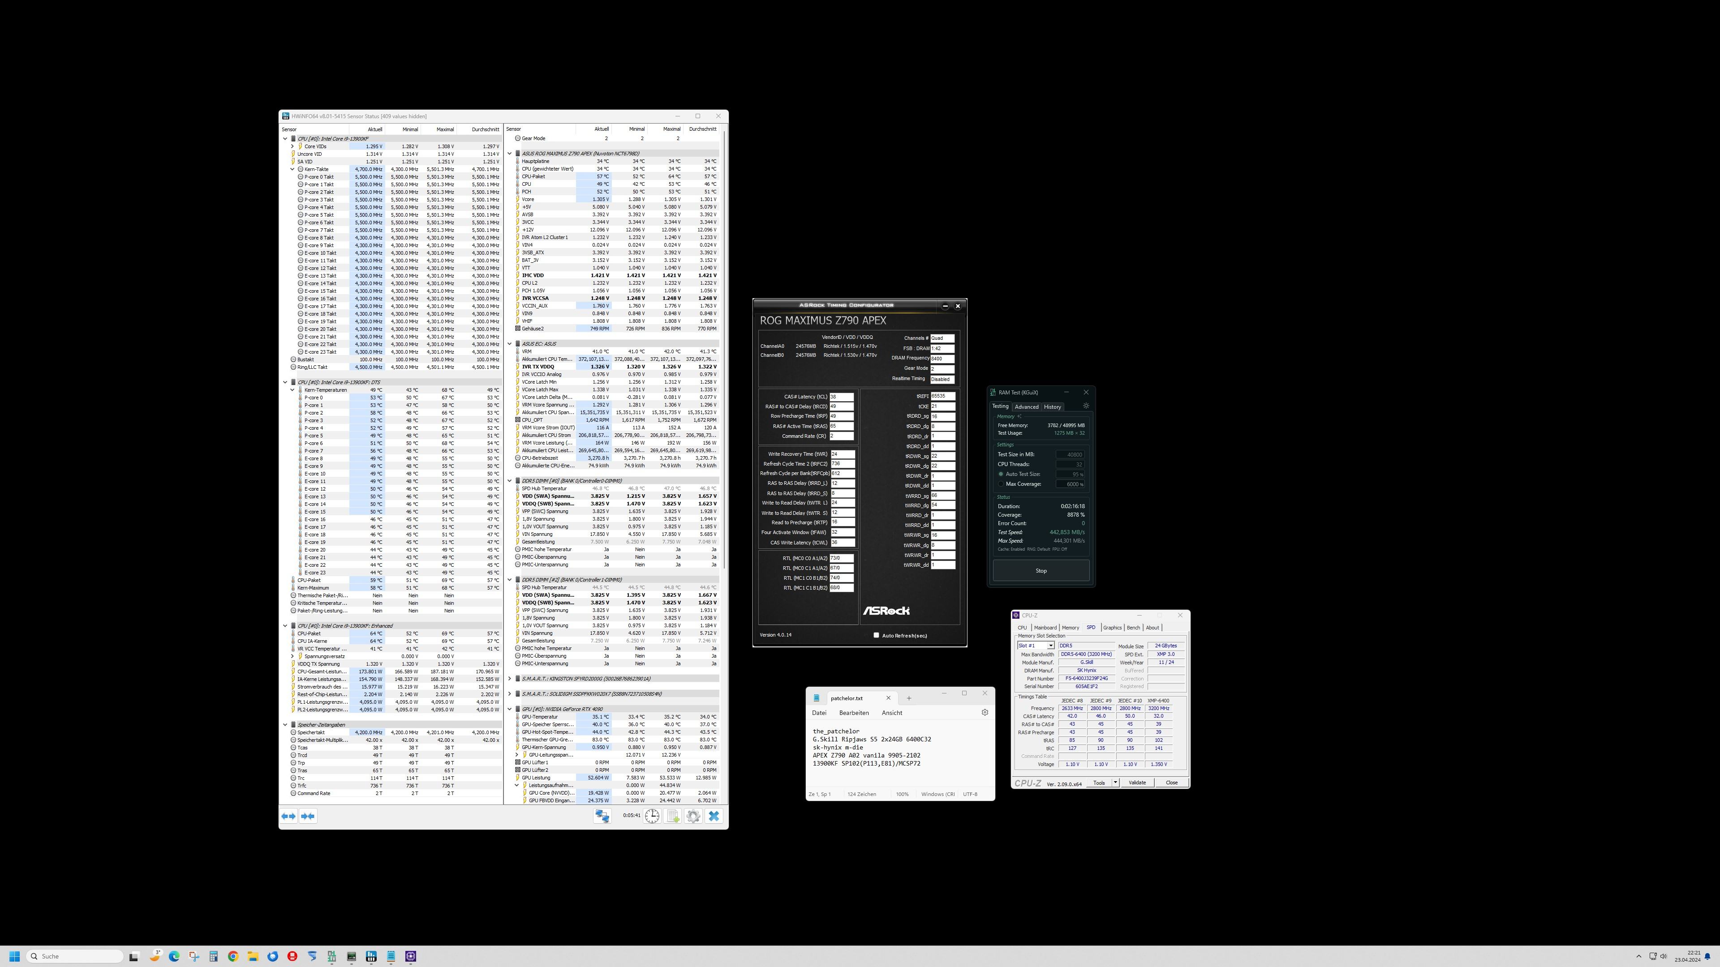Image resolution: width=1720 pixels, height=967 pixels.
Task: Expand HWiNFO sensor columns with outward arrows
Action: [288, 816]
